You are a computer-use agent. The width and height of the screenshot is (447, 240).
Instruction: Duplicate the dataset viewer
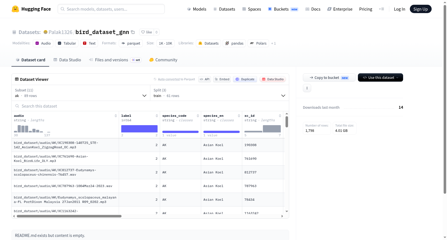click(245, 79)
